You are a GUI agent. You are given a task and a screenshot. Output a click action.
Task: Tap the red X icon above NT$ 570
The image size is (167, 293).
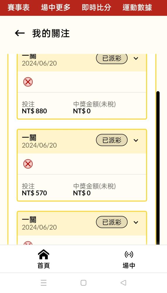[28, 164]
